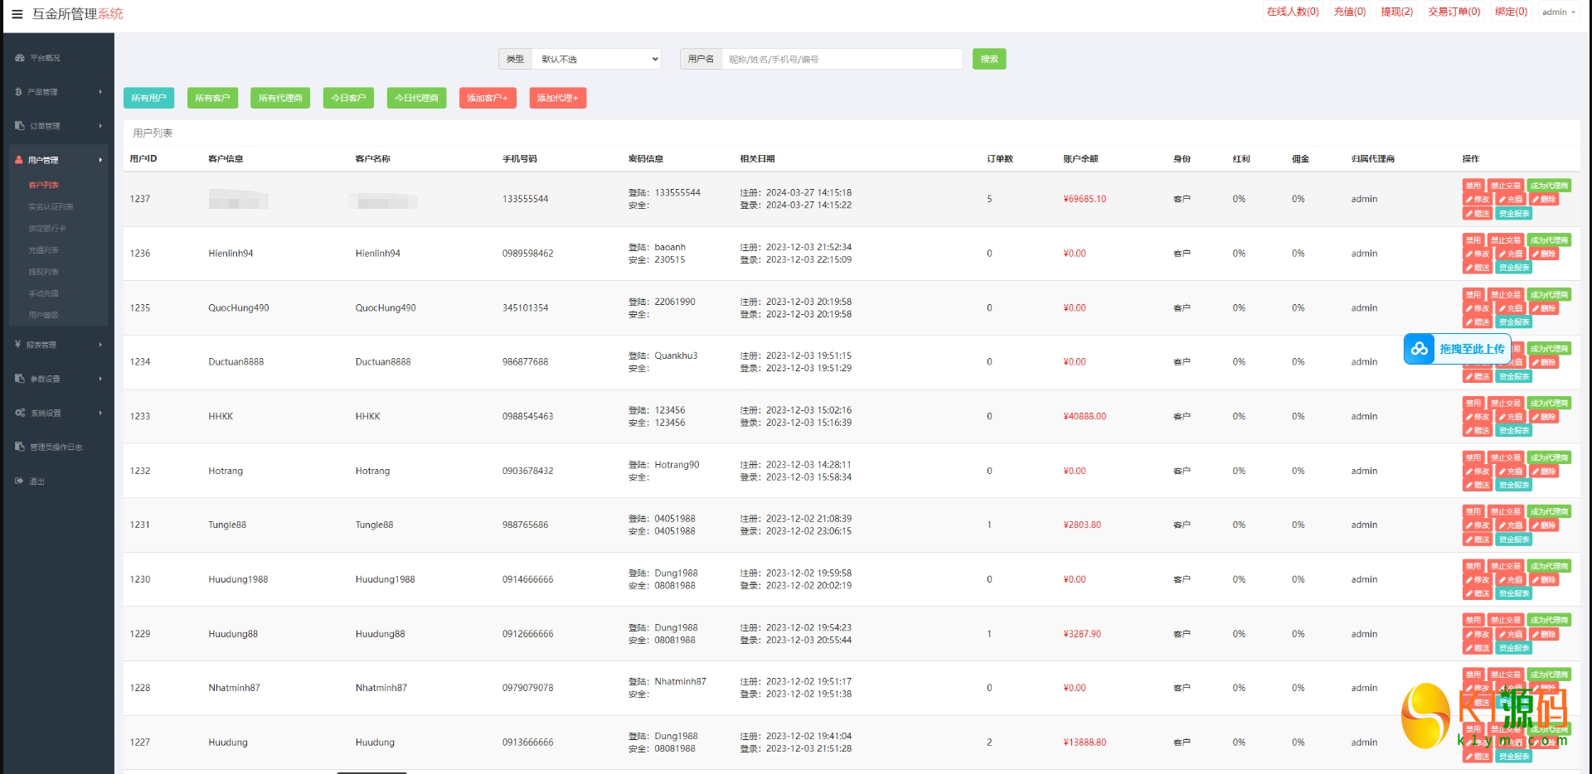Image resolution: width=1592 pixels, height=774 pixels.
Task: Toggle the hamburger sidebar menu icon
Action: 17,14
